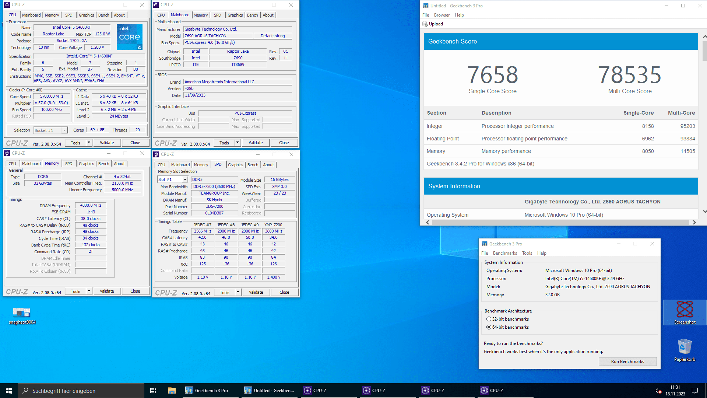Click the Intel Core i5 logo in CPU-Z

pos(130,37)
